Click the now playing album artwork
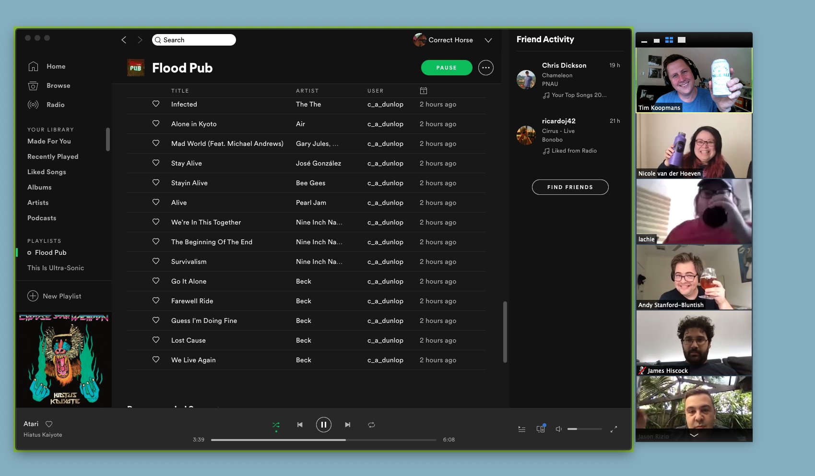This screenshot has width=815, height=476. tap(64, 359)
